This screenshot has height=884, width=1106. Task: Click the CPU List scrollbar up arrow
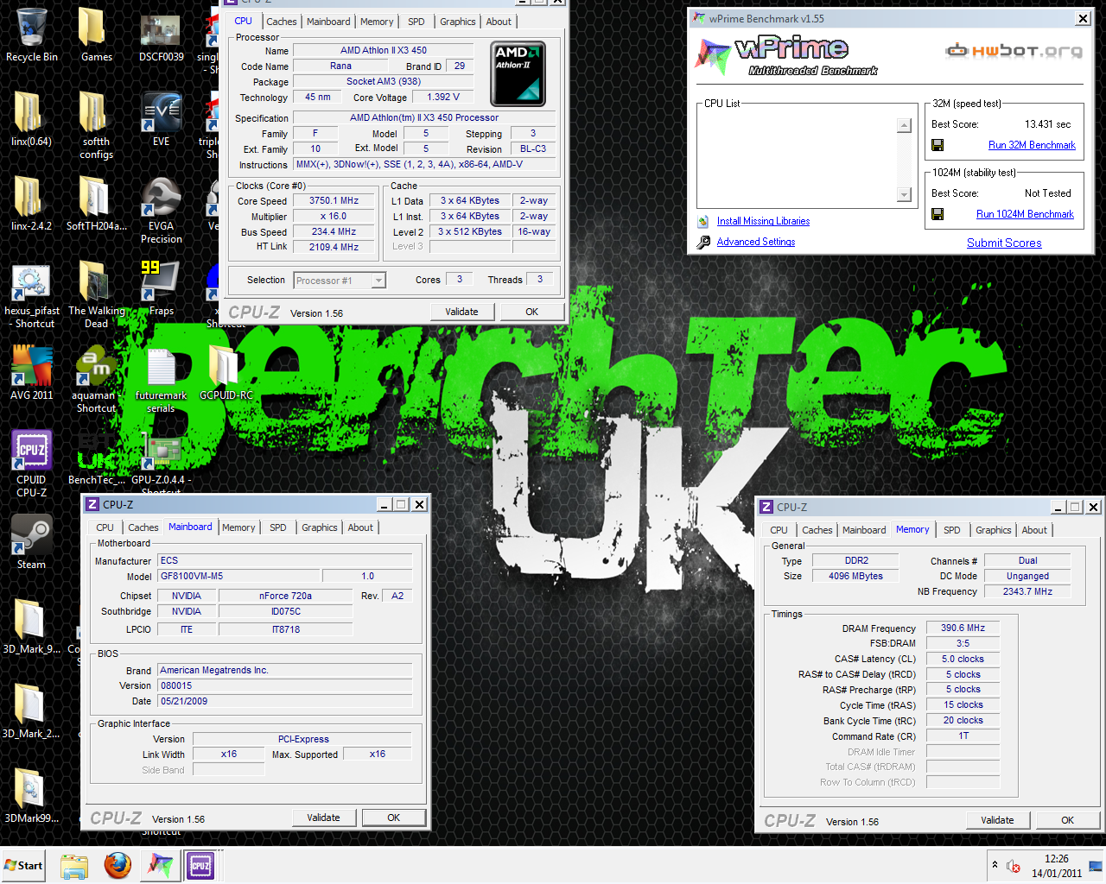tap(904, 125)
